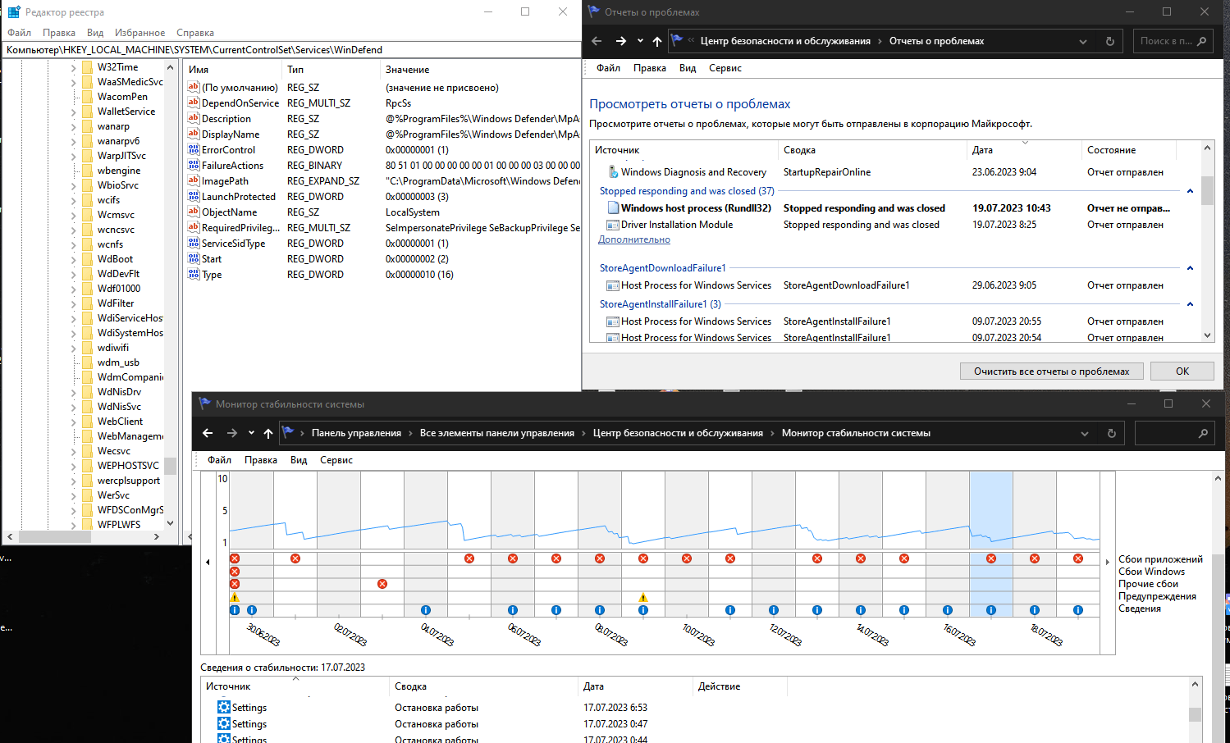This screenshot has height=743, width=1230.
Task: Click search box in Reliability Monitor window
Action: tap(1174, 433)
